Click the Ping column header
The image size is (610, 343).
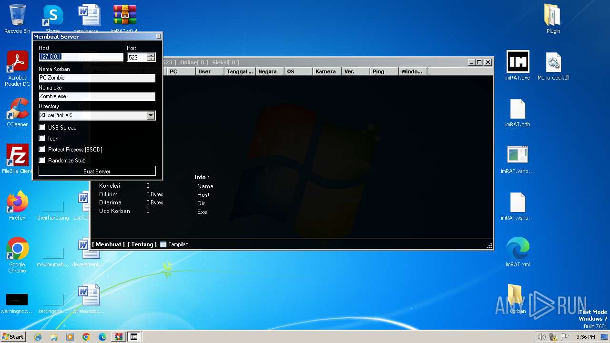coord(384,71)
